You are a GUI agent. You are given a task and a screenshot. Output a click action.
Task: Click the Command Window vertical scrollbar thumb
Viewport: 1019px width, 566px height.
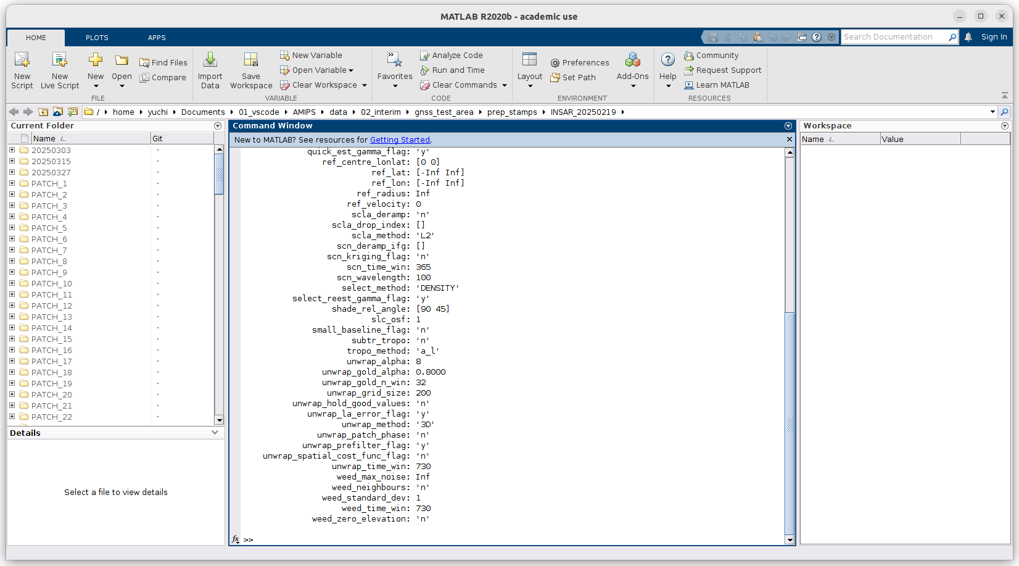click(x=790, y=423)
